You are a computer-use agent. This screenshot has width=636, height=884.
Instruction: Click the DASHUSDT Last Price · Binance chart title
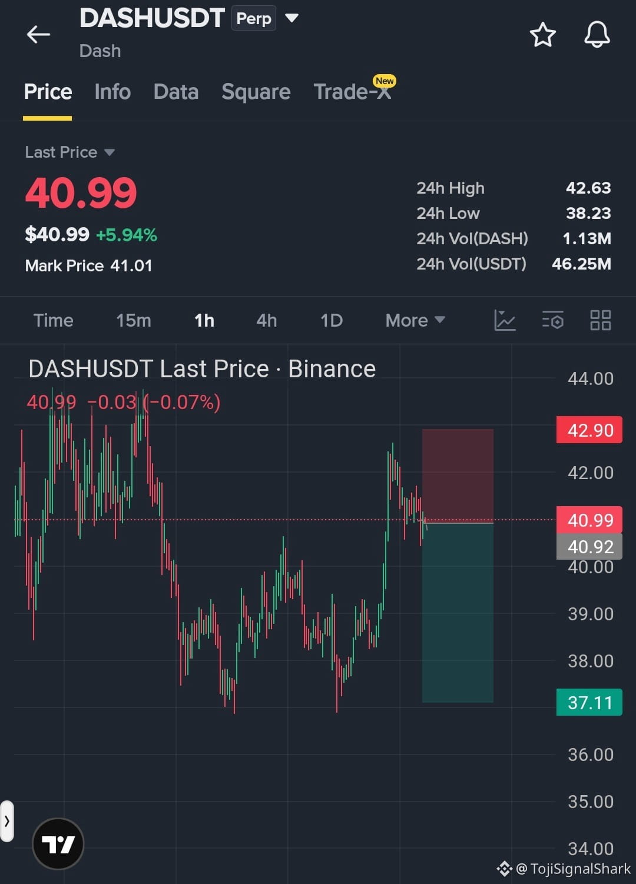coord(202,369)
